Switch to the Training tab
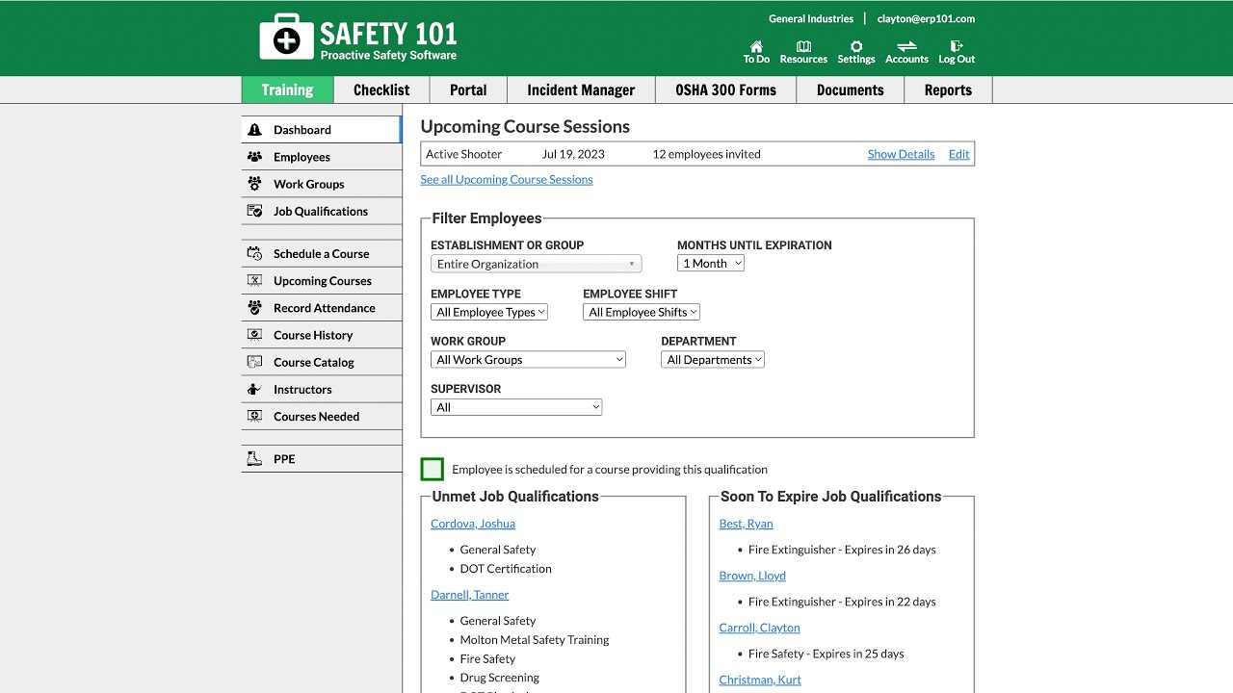Screen dimensions: 1233x693 [287, 90]
